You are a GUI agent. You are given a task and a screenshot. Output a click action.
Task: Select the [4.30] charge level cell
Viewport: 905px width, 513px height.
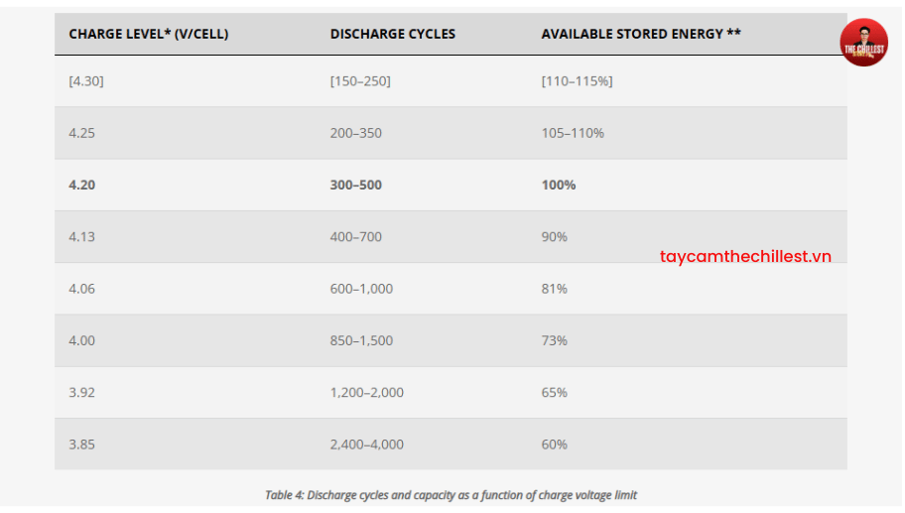pos(86,81)
